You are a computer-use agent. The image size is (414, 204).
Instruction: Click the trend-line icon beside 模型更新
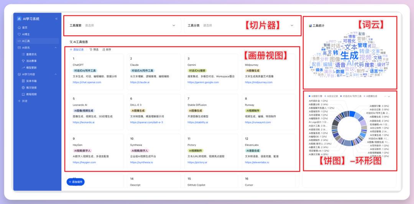[23, 68]
